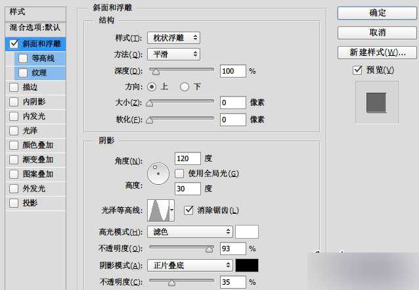
Task: Select the 下 direction radio button
Action: coord(185,86)
